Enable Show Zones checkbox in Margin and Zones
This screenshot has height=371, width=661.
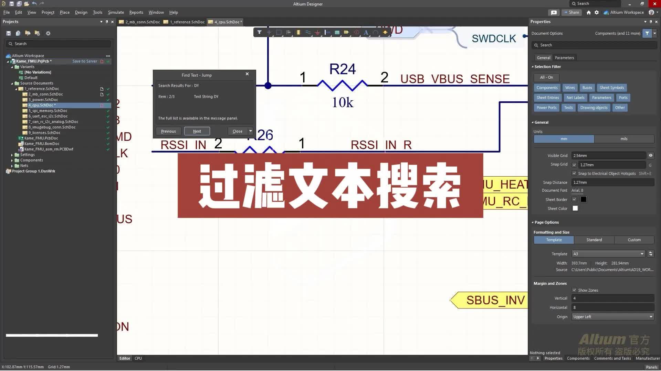574,290
